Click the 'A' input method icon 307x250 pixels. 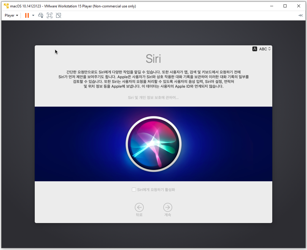click(x=254, y=49)
